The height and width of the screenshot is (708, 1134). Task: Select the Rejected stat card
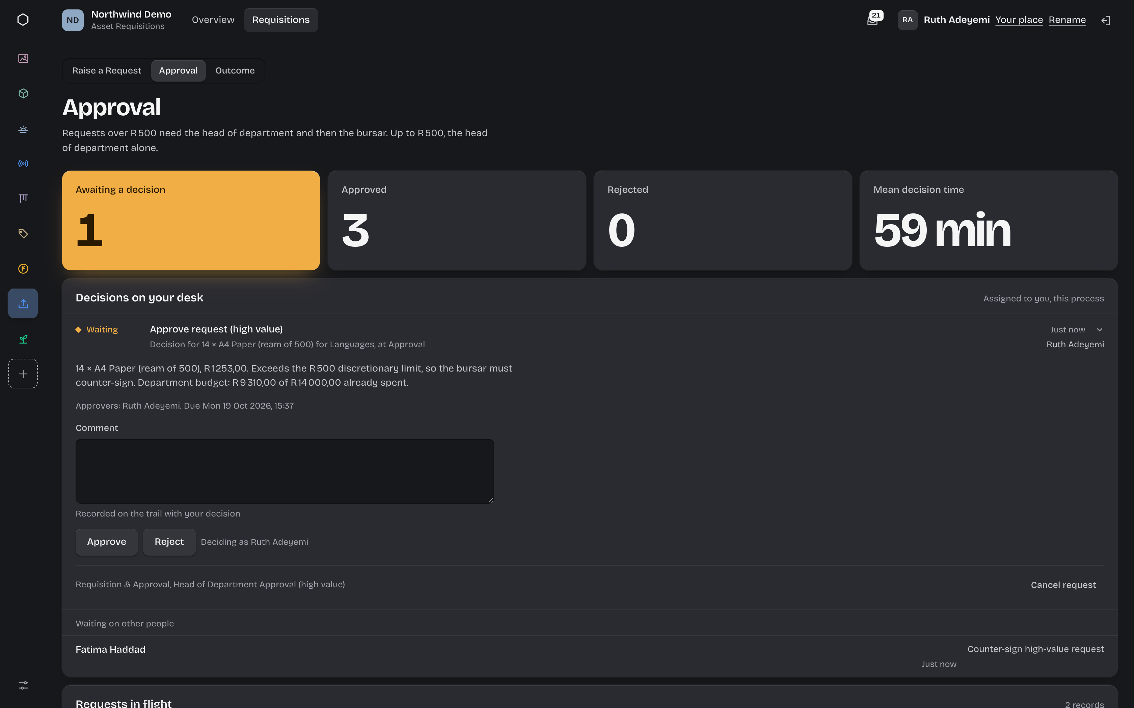[723, 220]
